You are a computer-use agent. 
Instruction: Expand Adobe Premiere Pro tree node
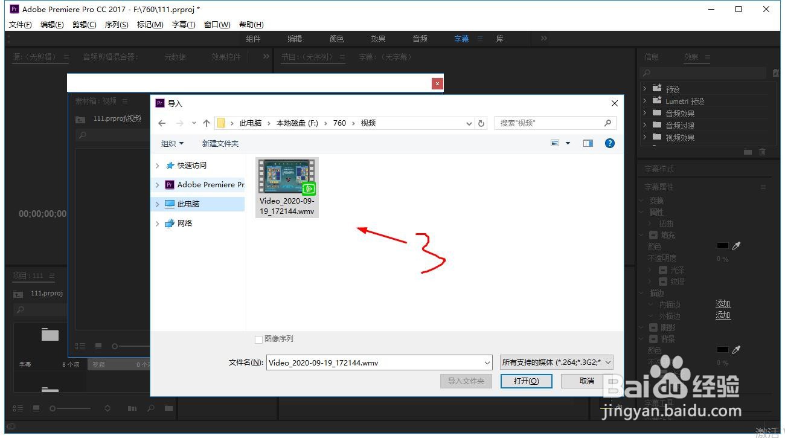click(158, 185)
